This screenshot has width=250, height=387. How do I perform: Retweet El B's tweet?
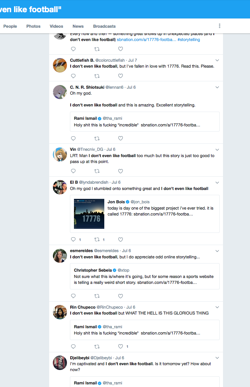click(x=97, y=240)
